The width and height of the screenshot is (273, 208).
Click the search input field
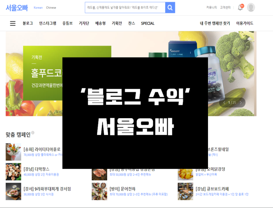(x=125, y=7)
